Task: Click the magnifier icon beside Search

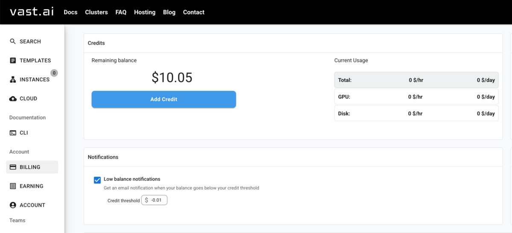Action: (x=13, y=41)
